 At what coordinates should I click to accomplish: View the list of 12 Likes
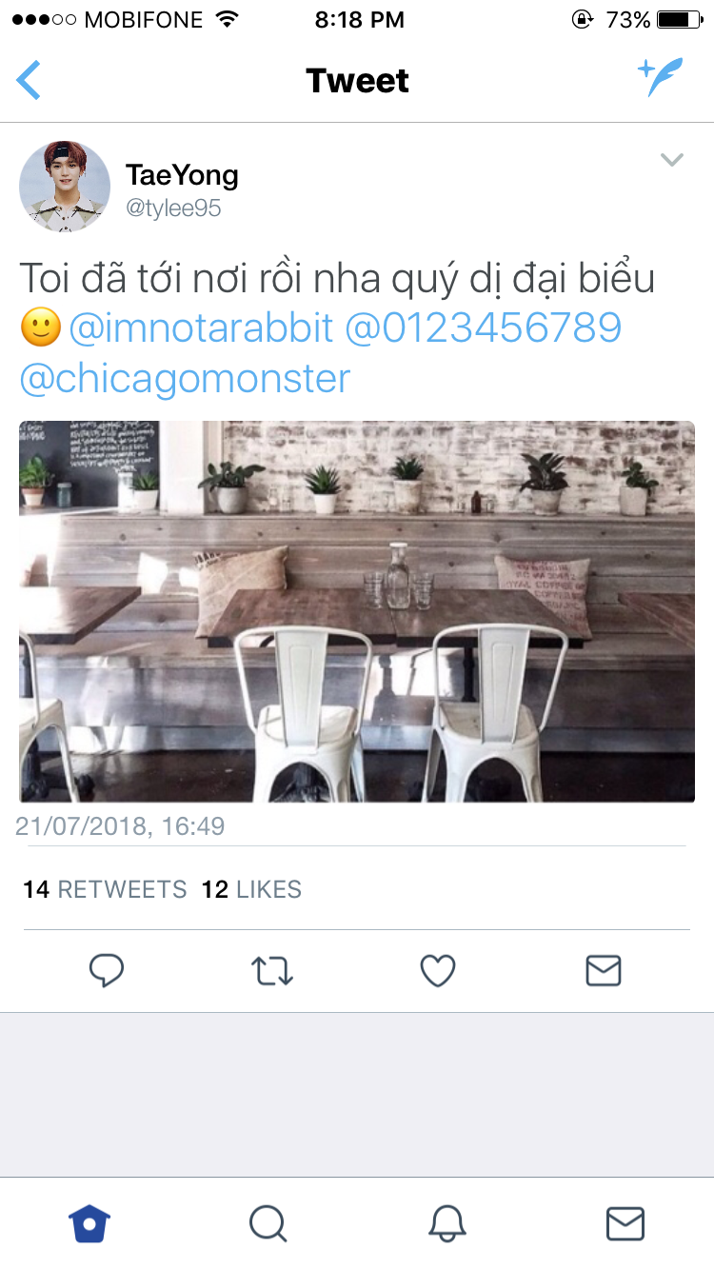click(x=251, y=889)
